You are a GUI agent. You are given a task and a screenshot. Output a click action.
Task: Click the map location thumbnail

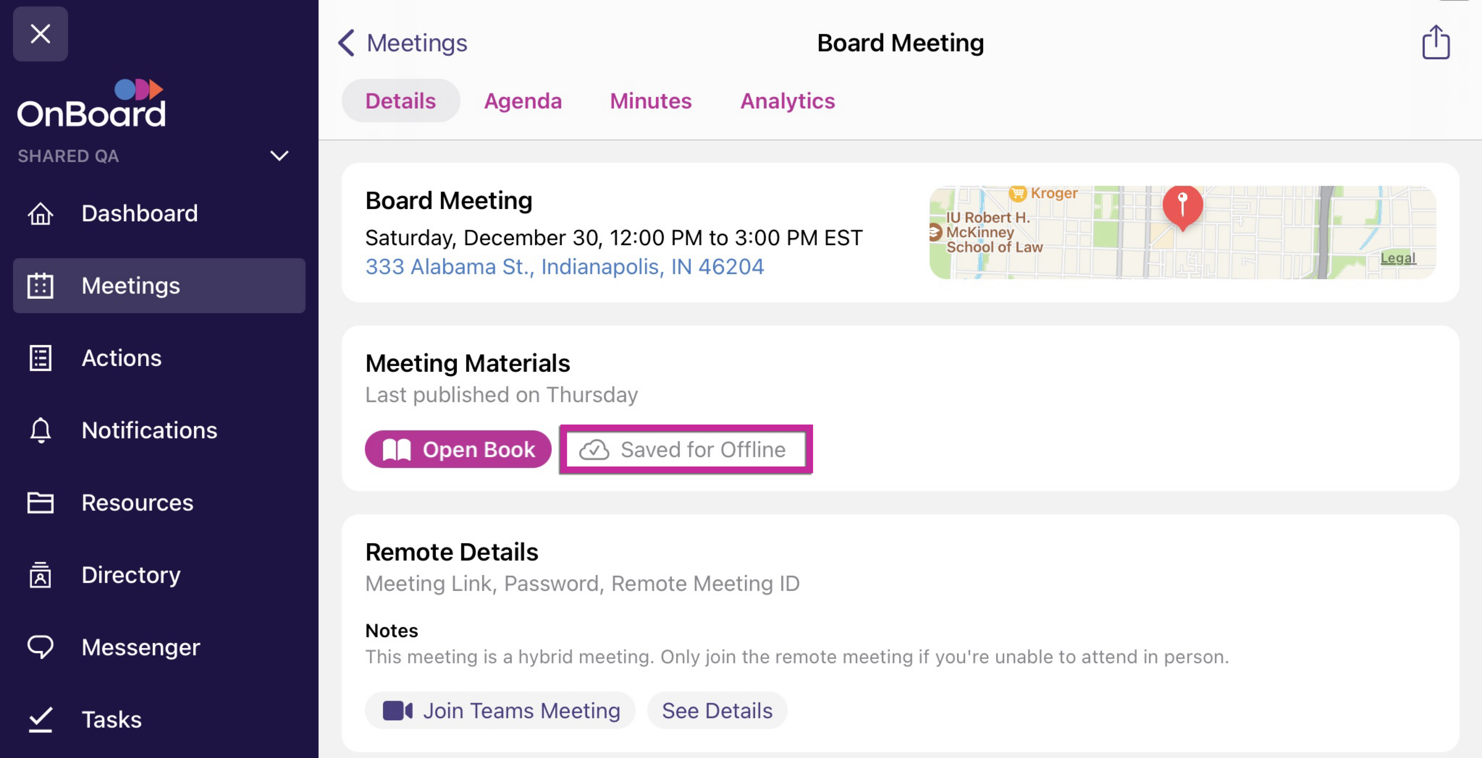pos(1182,232)
